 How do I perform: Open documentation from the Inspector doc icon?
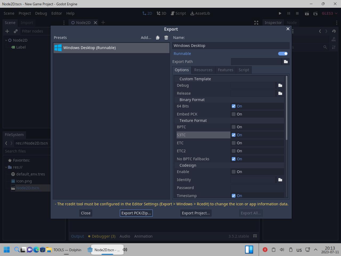click(x=334, y=39)
